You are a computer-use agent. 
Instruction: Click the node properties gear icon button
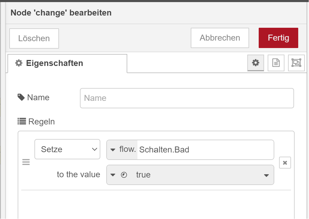pyautogui.click(x=255, y=63)
